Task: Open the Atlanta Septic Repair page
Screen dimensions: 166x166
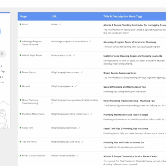Action: [32, 55]
